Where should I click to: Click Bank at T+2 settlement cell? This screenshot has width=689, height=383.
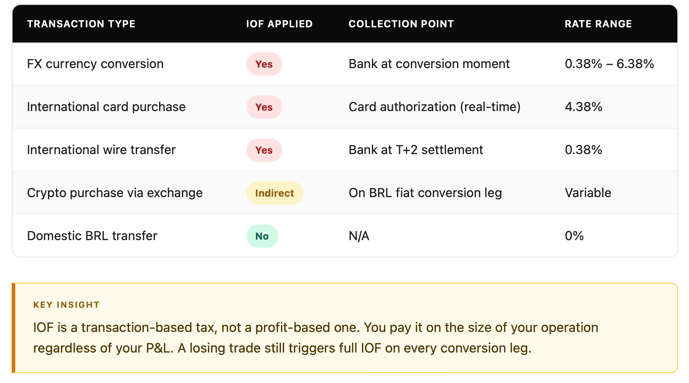pyautogui.click(x=416, y=150)
